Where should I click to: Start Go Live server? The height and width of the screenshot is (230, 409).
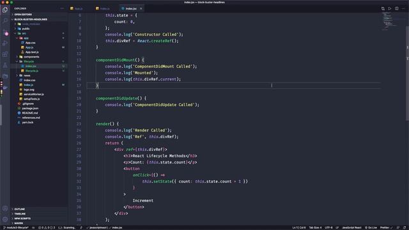(371, 227)
